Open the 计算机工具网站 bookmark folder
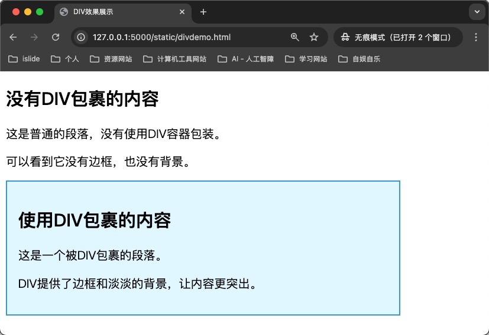489x335 pixels. tap(174, 59)
